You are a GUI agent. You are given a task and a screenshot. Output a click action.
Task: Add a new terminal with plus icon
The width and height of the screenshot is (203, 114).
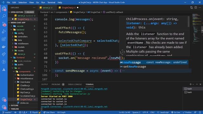[x=190, y=84]
